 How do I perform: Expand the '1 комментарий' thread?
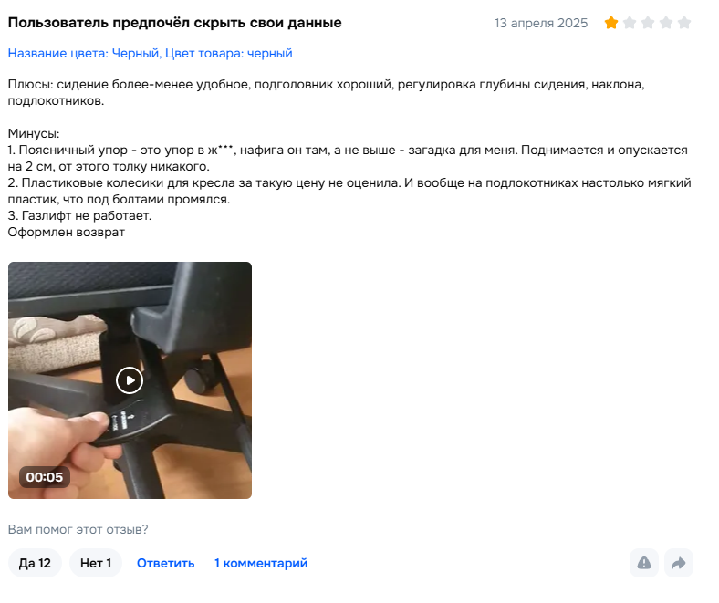261,563
